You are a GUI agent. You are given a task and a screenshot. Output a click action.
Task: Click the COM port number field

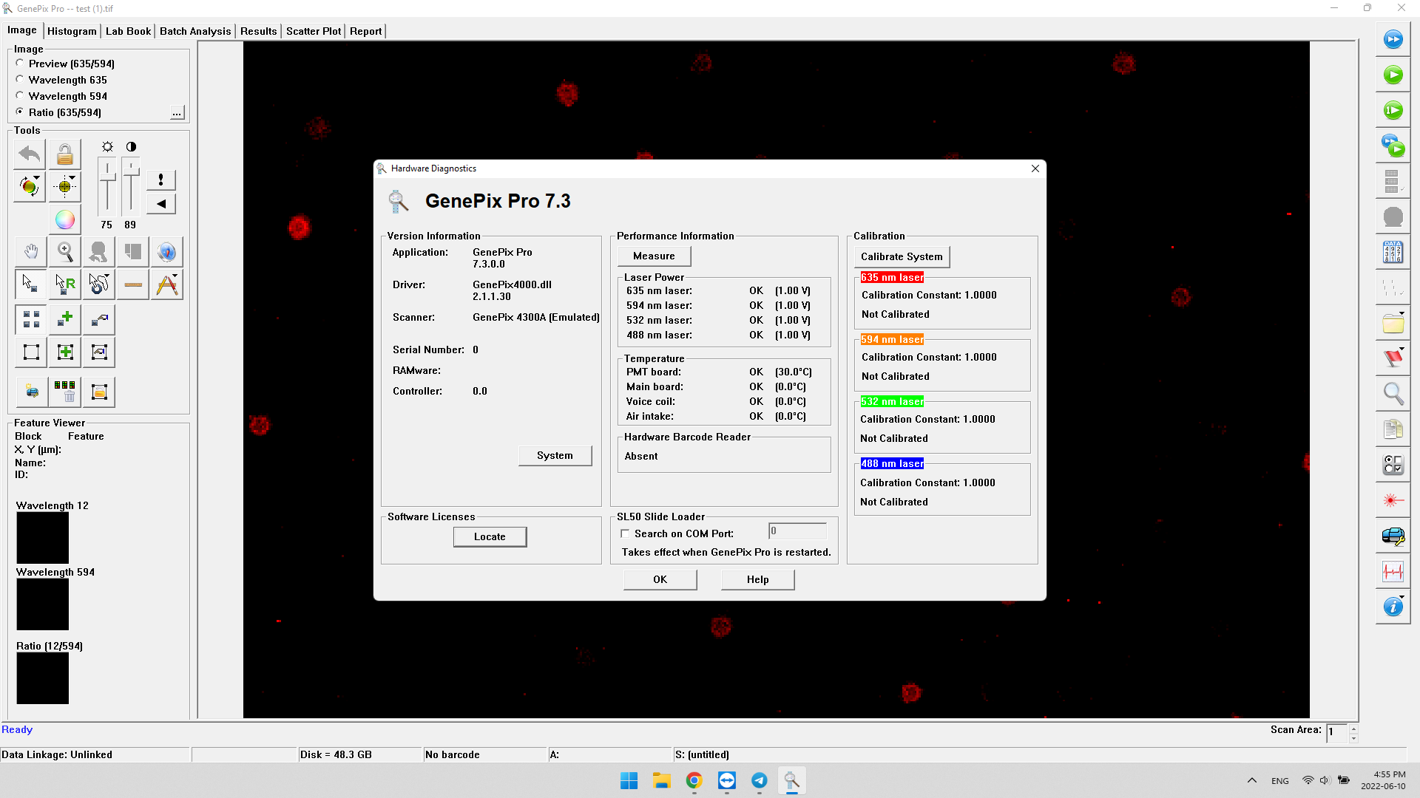pos(797,531)
